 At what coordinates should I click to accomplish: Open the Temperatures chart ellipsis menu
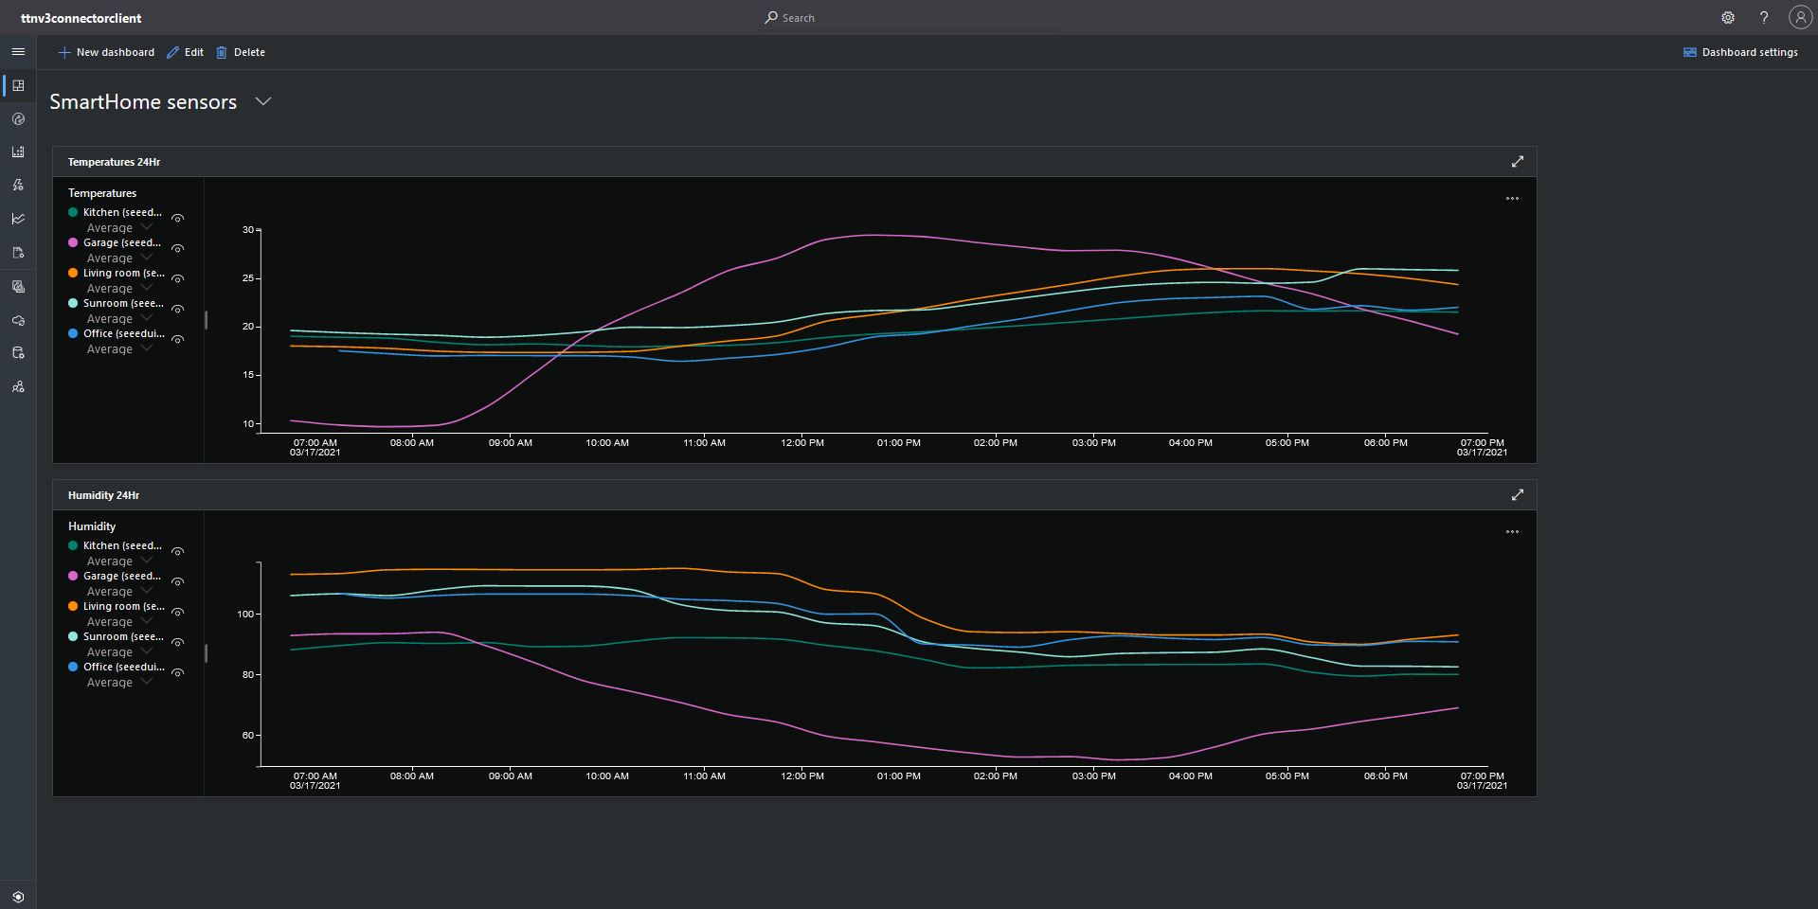1512,199
